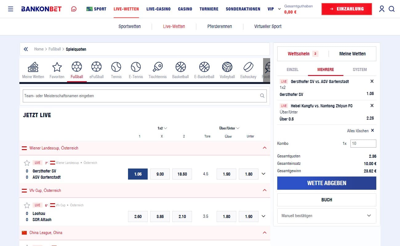
Task: Select 2.10 odds for SCR Altaoh
Action: pyautogui.click(x=182, y=216)
